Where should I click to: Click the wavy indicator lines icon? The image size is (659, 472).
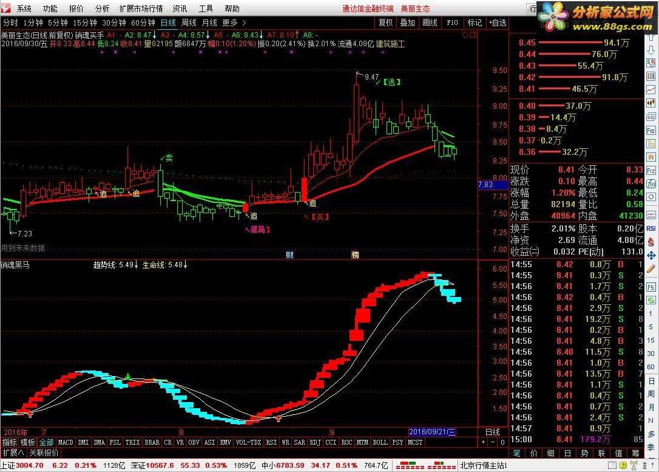651,215
